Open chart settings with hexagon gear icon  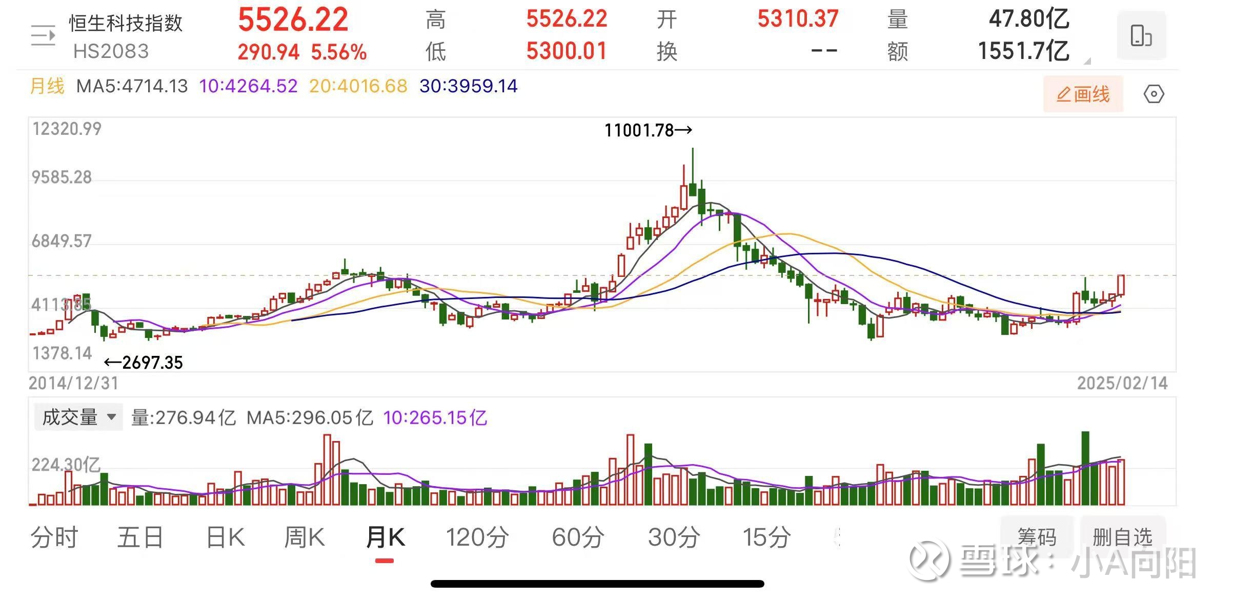1155,94
